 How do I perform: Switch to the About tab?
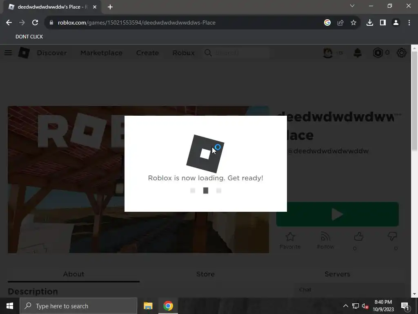[x=73, y=274]
